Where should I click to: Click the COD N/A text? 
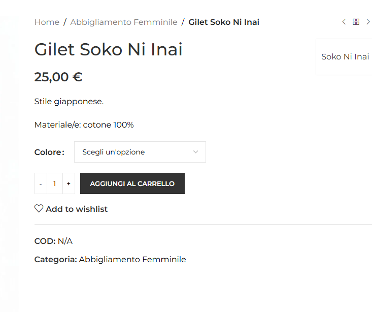click(53, 241)
